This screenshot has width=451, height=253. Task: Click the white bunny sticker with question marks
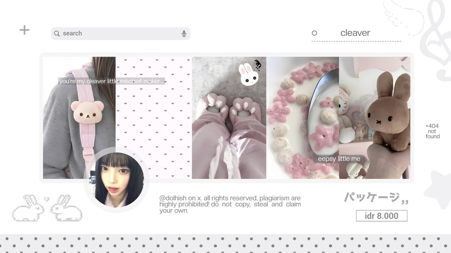tap(250, 73)
